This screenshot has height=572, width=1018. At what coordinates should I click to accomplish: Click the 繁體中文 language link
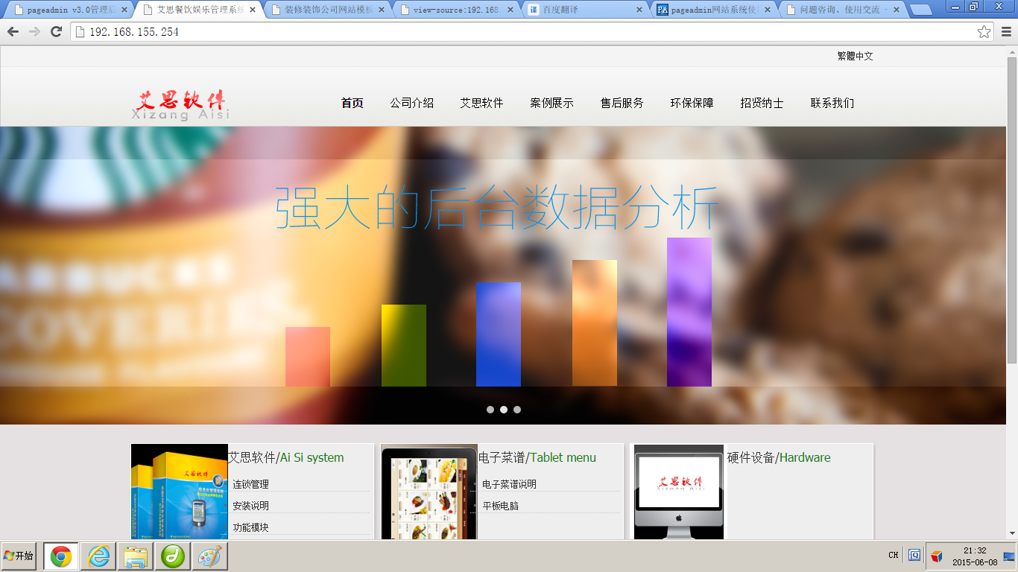[855, 56]
